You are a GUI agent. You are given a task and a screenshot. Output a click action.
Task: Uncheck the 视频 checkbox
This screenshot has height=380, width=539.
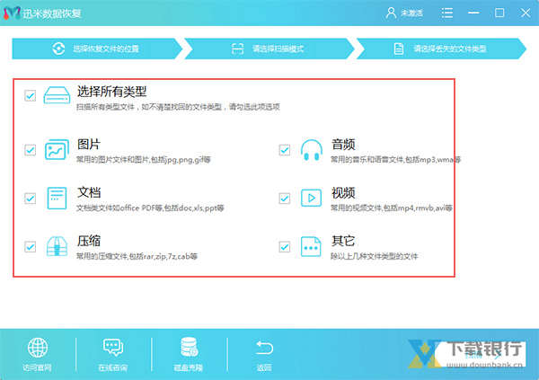(285, 199)
